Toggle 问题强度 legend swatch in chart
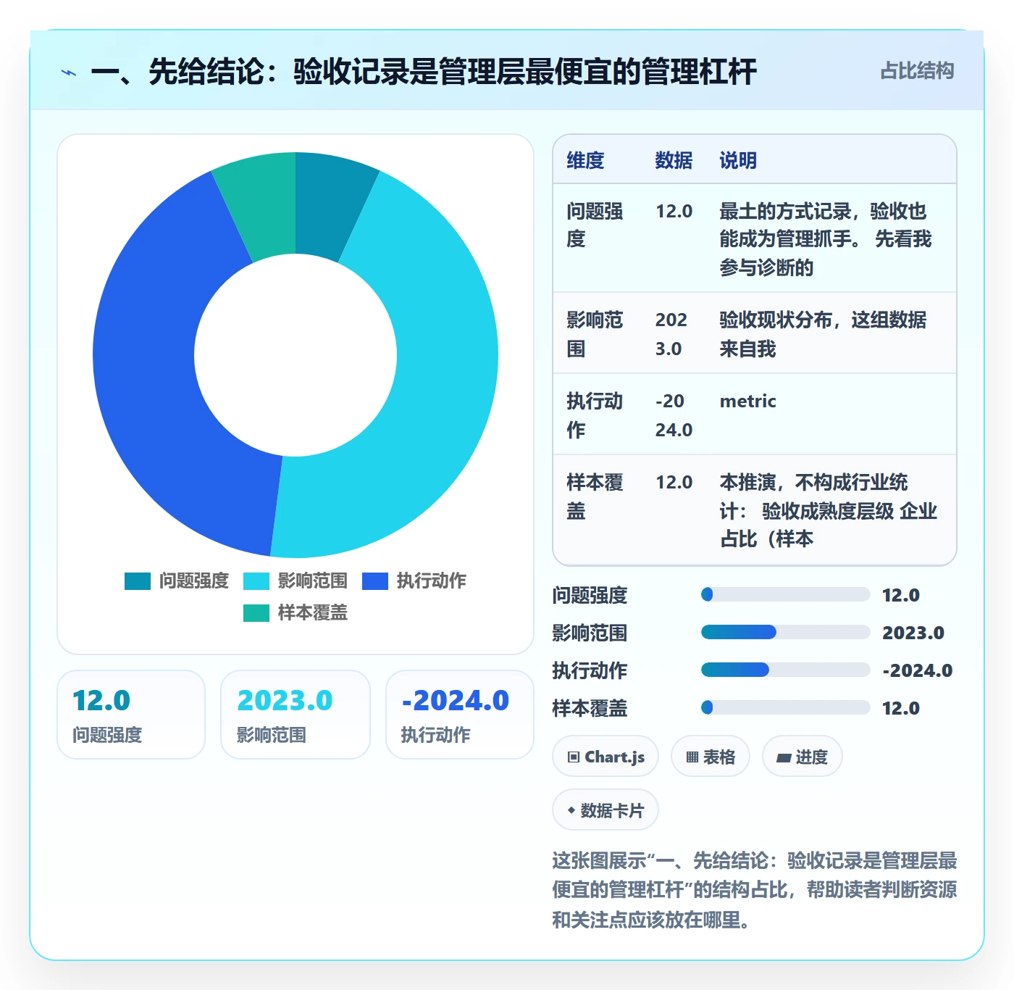 tap(138, 581)
